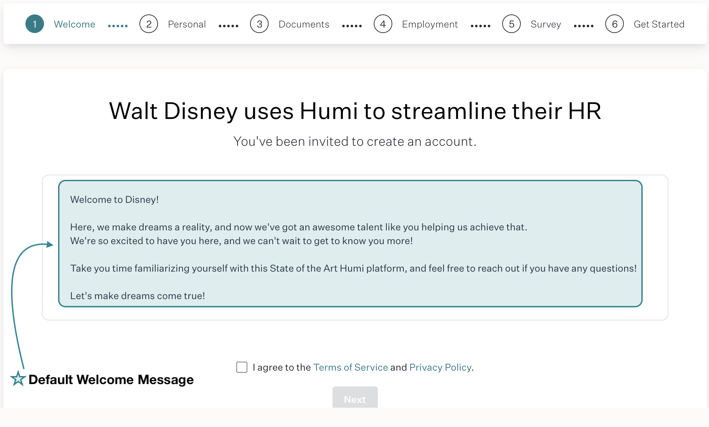
Task: Go to the Personal step
Action: point(187,24)
